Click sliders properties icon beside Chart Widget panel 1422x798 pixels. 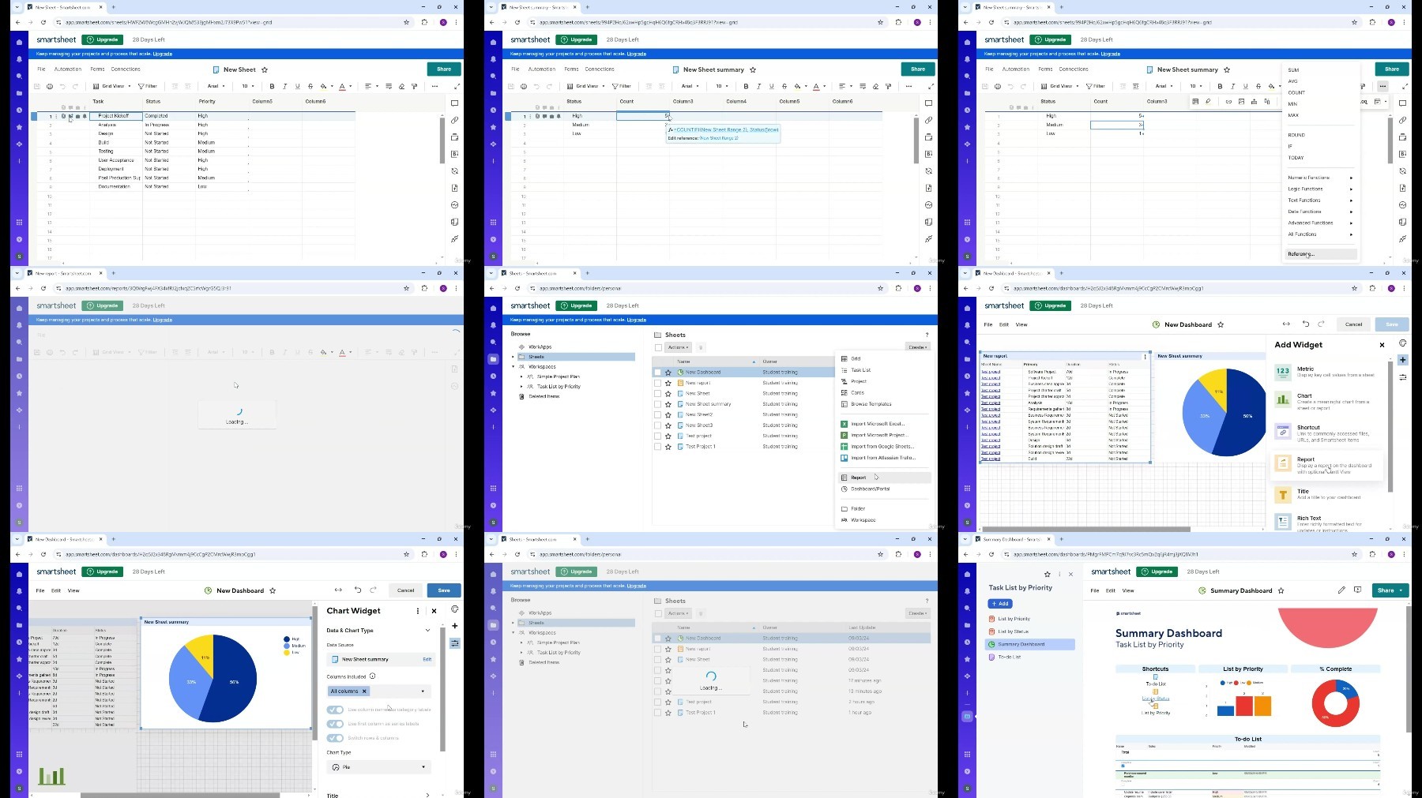tap(455, 643)
